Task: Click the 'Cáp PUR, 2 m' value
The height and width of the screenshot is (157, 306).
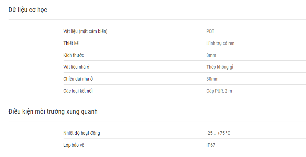Action: pyautogui.click(x=219, y=91)
